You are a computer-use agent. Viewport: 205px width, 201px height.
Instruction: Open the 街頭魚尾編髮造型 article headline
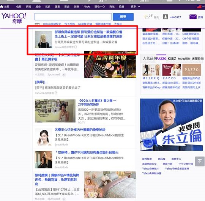(88, 34)
